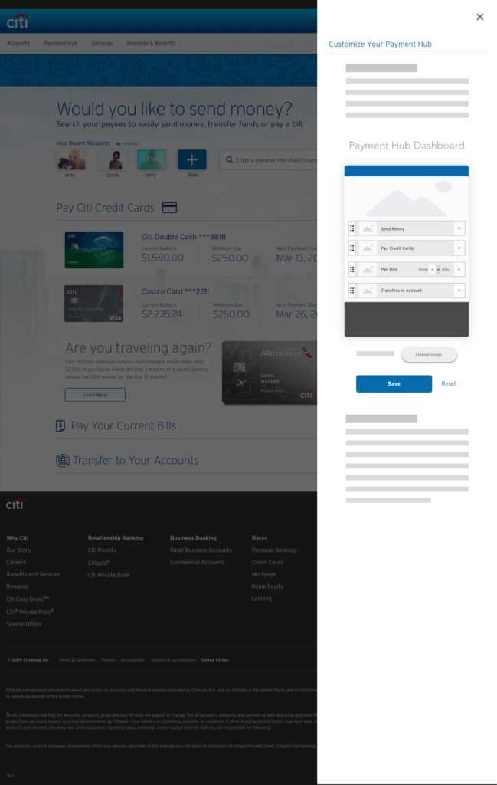Grab the Pay Bills row drag handle
The width and height of the screenshot is (497, 785).
[x=352, y=269]
